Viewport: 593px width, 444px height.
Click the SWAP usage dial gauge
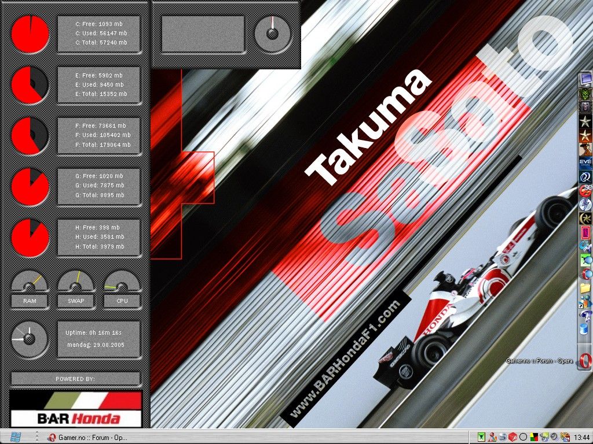click(x=76, y=281)
